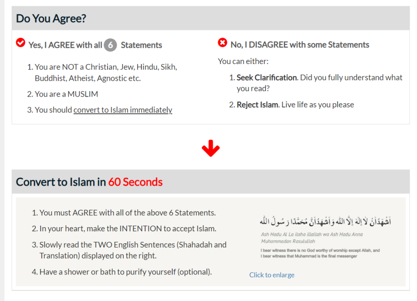Click the red '60 Seconds' text
The image size is (417, 301).
[x=135, y=182]
